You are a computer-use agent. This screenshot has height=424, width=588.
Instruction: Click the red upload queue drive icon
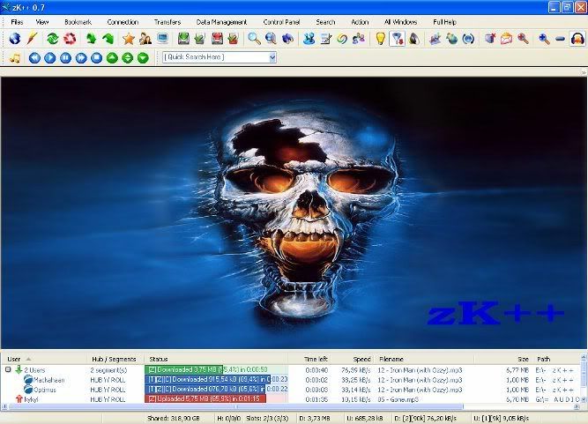tap(217, 39)
